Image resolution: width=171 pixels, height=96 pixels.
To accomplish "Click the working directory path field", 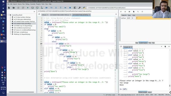I will click(119, 8).
